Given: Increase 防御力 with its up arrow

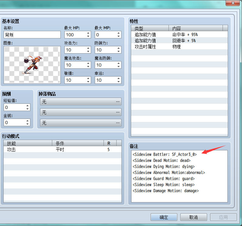Looking at the screenshot, I should pos(118,48).
